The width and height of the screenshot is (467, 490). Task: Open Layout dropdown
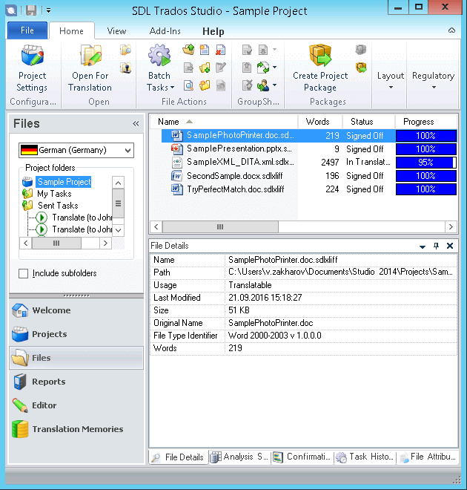click(x=390, y=79)
